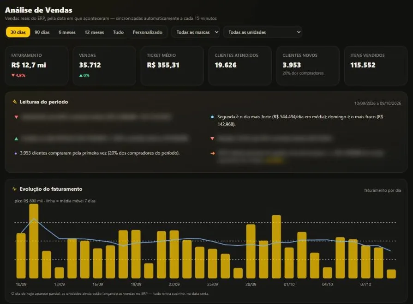413x304 pixels.
Task: Click the '20% dos compradores' text
Action: click(x=303, y=73)
